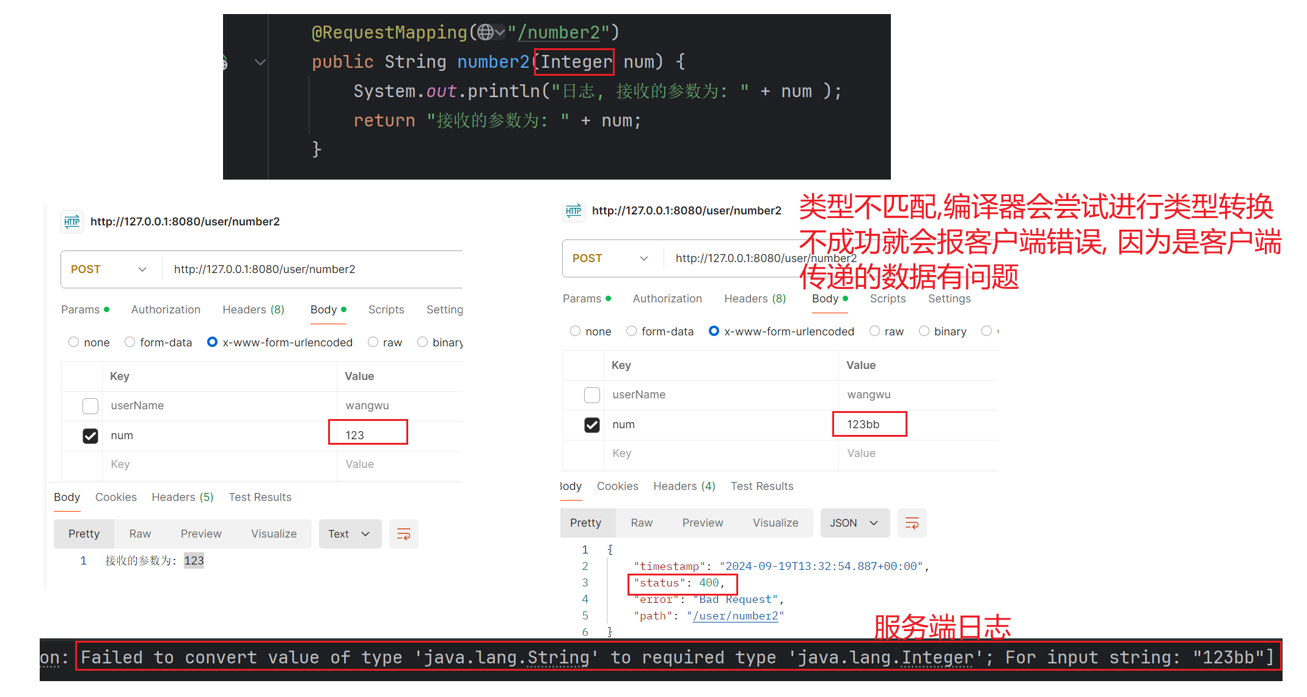Toggle userName checkbox in right panel

[x=592, y=395]
